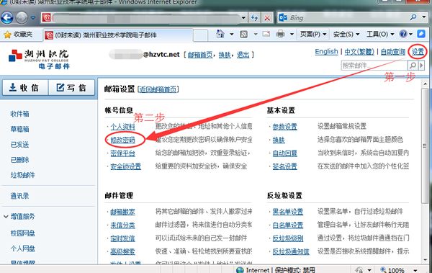Open the 已发送 folder
Image resolution: width=432 pixels, height=273 pixels.
pos(19,145)
